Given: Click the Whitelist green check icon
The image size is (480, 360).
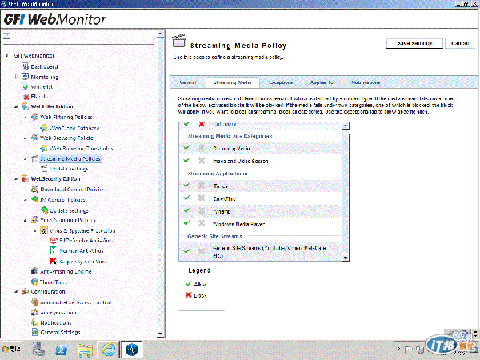Looking at the screenshot, I should (x=25, y=86).
